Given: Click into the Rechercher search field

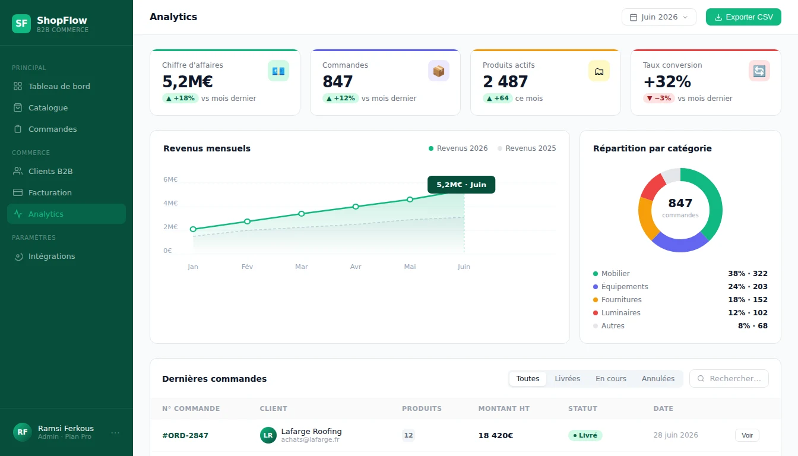Looking at the screenshot, I should [729, 378].
